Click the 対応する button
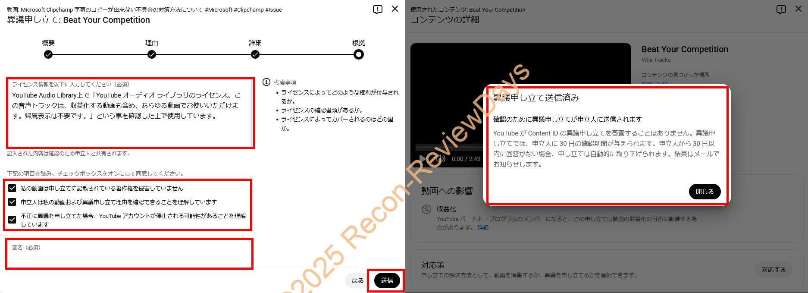 [774, 270]
